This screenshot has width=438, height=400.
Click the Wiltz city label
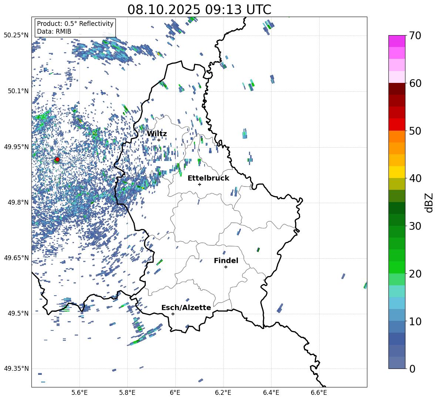coord(156,134)
